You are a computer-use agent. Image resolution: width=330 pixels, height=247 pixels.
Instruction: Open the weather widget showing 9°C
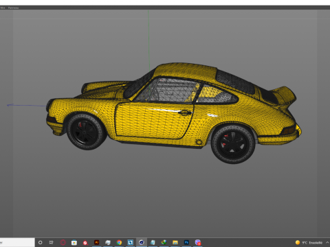309,243
